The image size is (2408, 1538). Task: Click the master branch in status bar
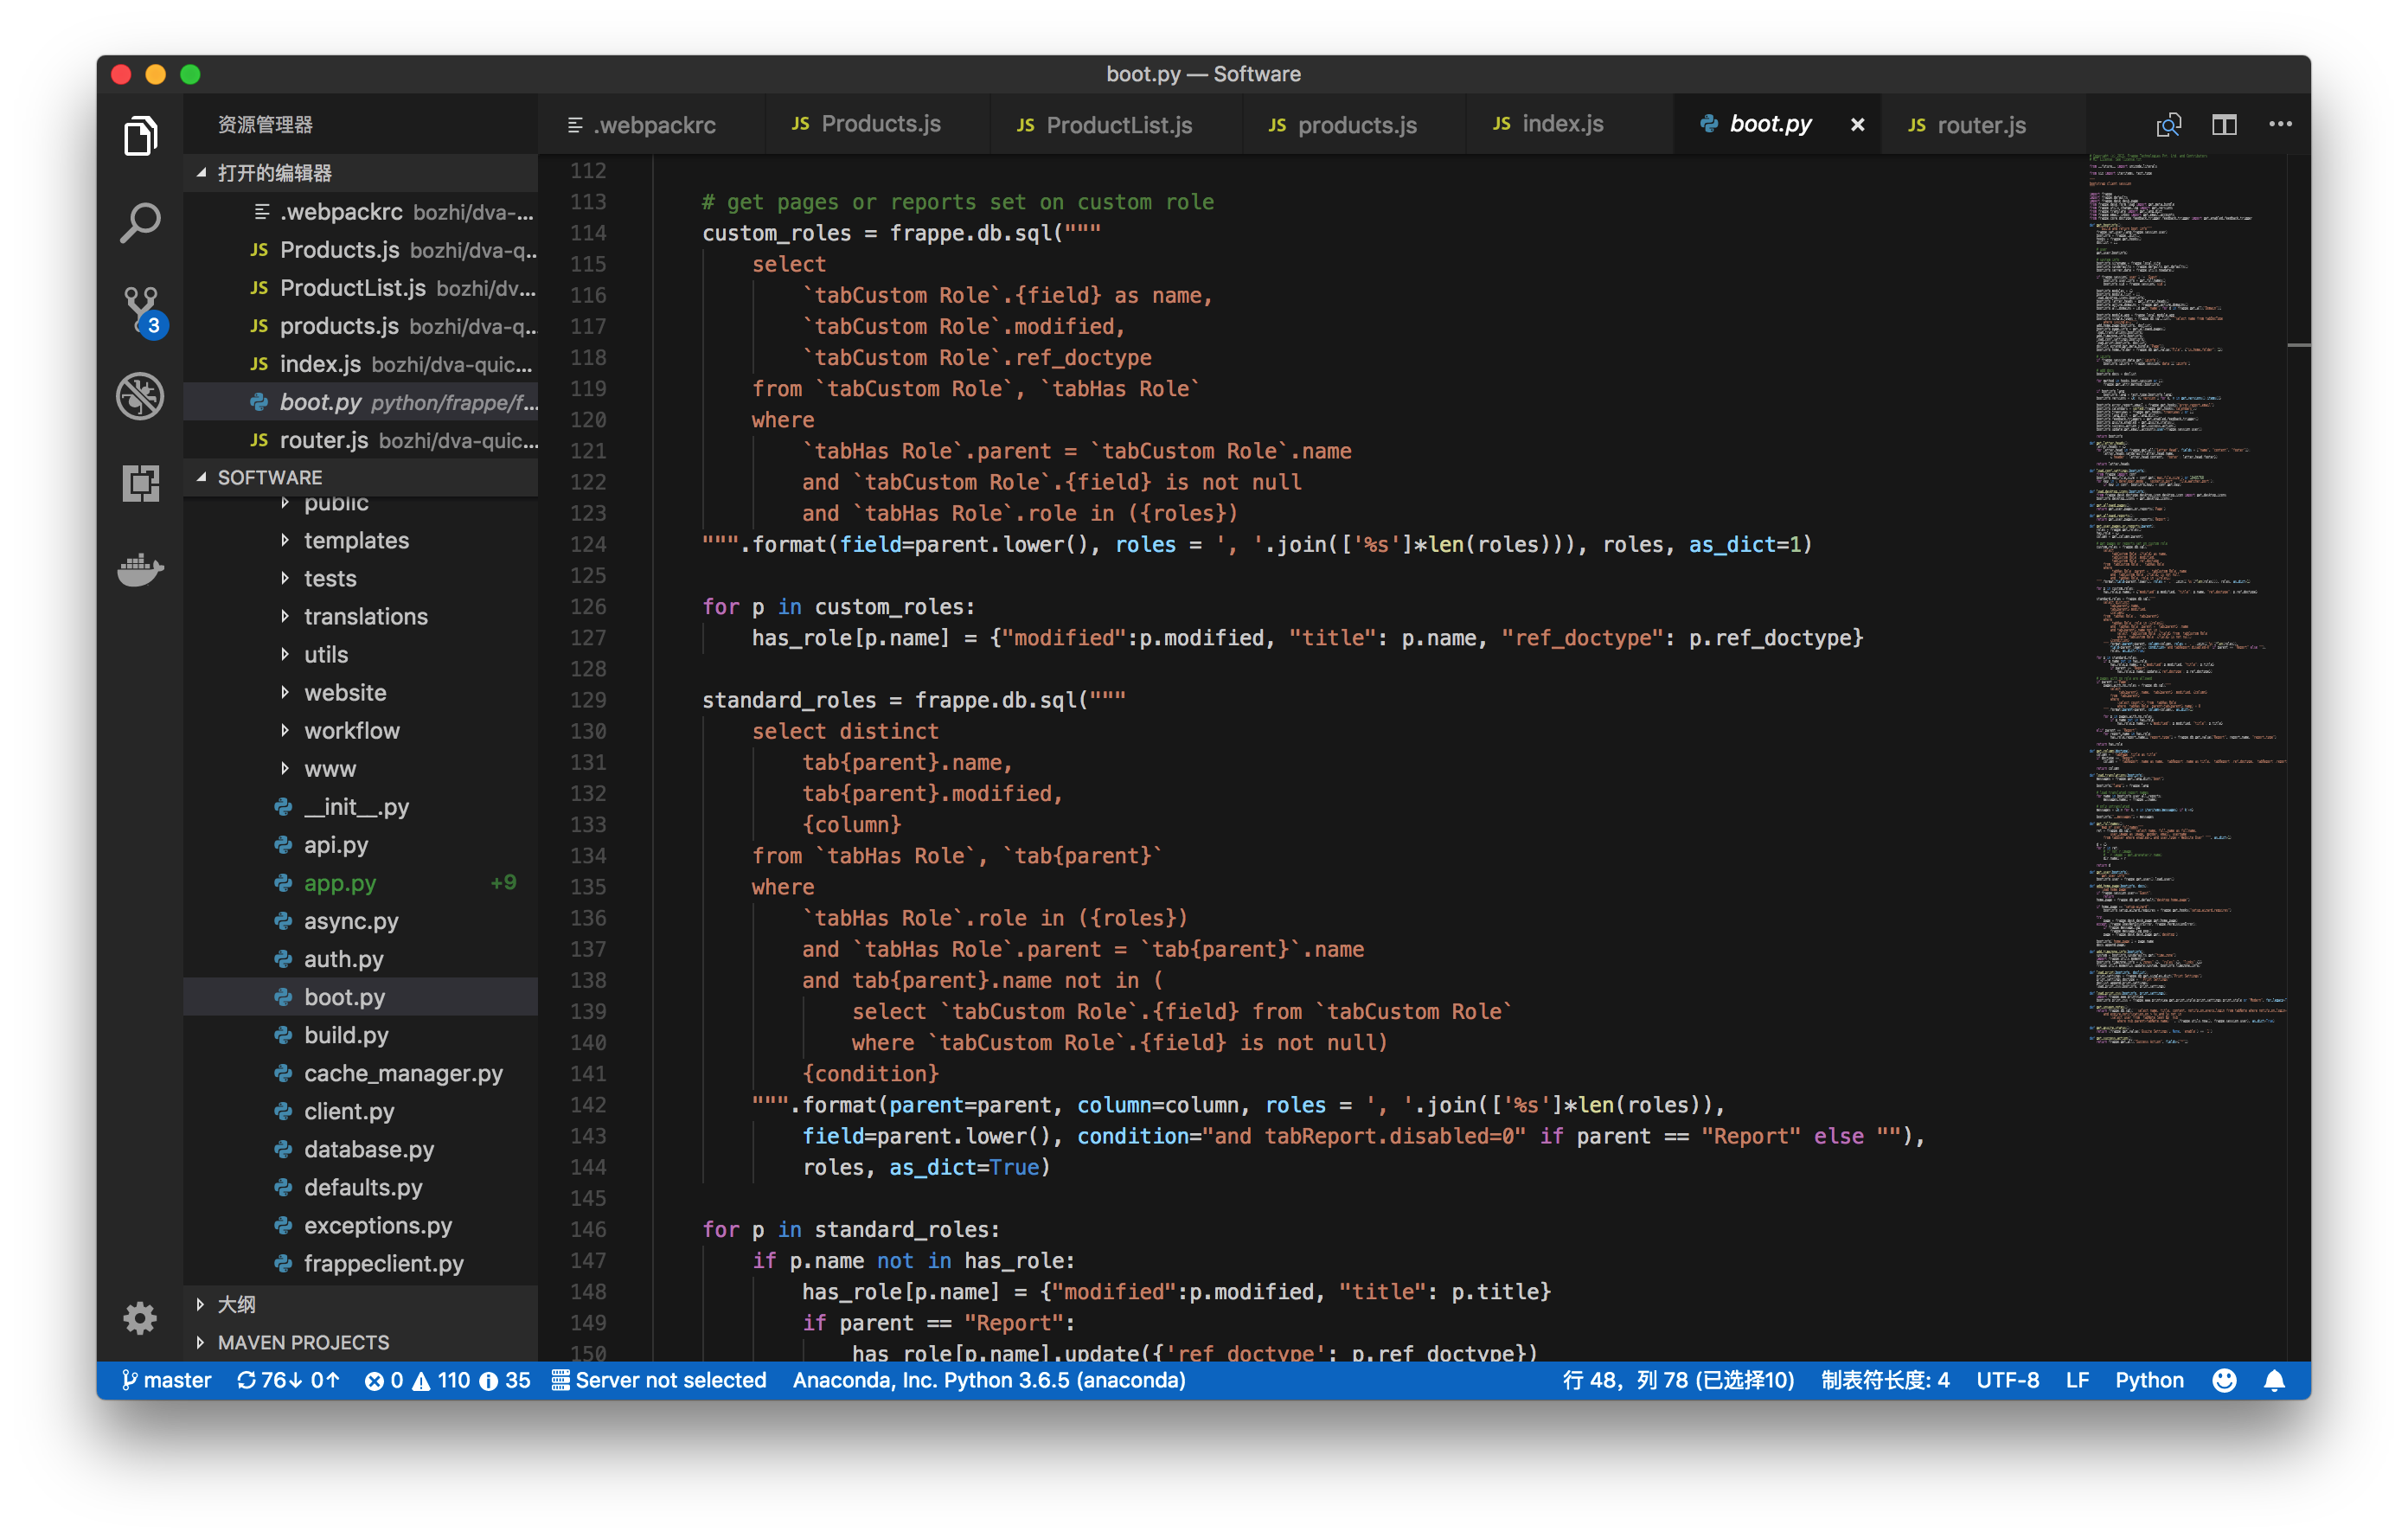tap(167, 1380)
